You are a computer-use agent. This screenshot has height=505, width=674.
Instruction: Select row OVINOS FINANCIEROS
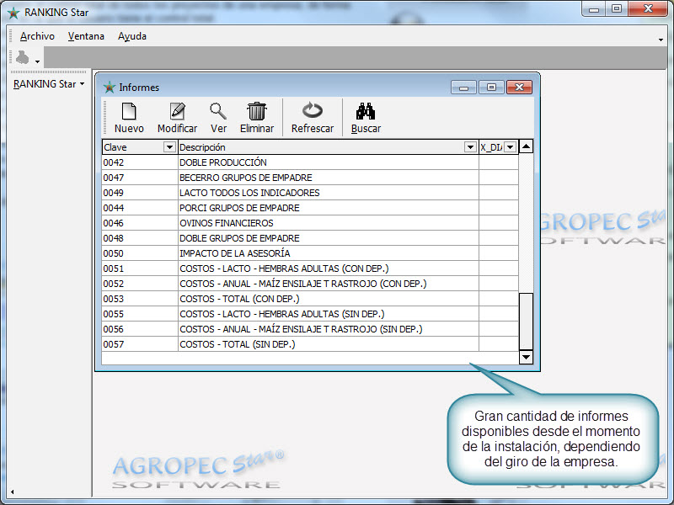(309, 223)
